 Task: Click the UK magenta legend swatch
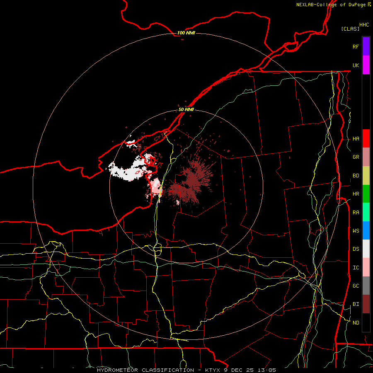click(x=366, y=65)
